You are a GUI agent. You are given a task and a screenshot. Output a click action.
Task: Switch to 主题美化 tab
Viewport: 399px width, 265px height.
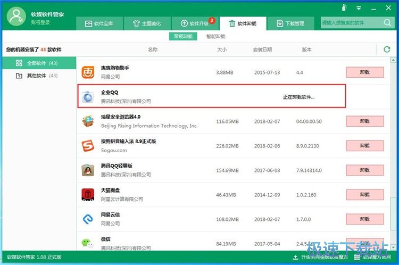[147, 23]
